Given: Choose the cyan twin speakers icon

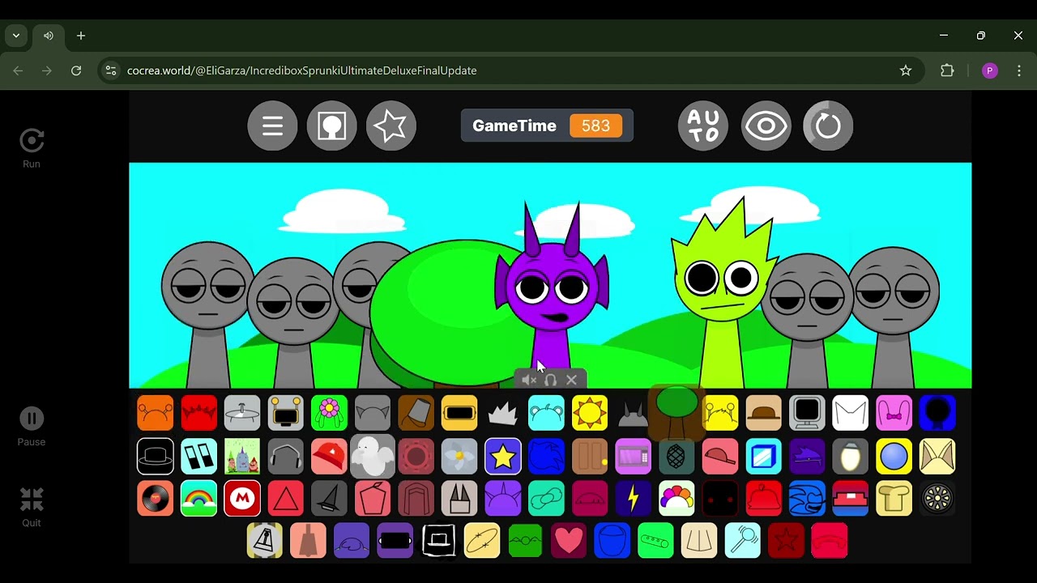Looking at the screenshot, I should [x=198, y=457].
